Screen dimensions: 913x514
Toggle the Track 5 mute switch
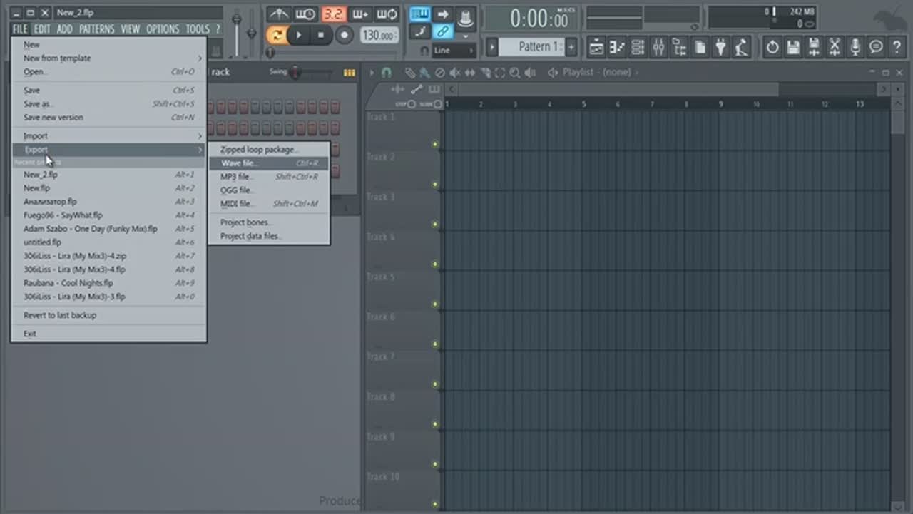434,304
